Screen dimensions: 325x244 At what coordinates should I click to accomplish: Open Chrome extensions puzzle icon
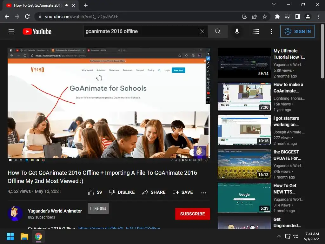tap(277, 17)
